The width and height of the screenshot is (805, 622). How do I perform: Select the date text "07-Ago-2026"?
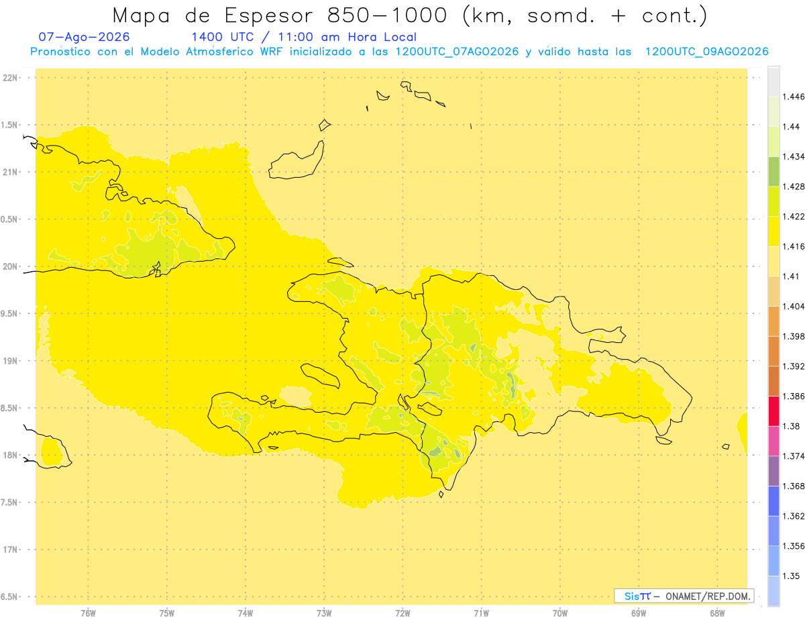[x=85, y=38]
